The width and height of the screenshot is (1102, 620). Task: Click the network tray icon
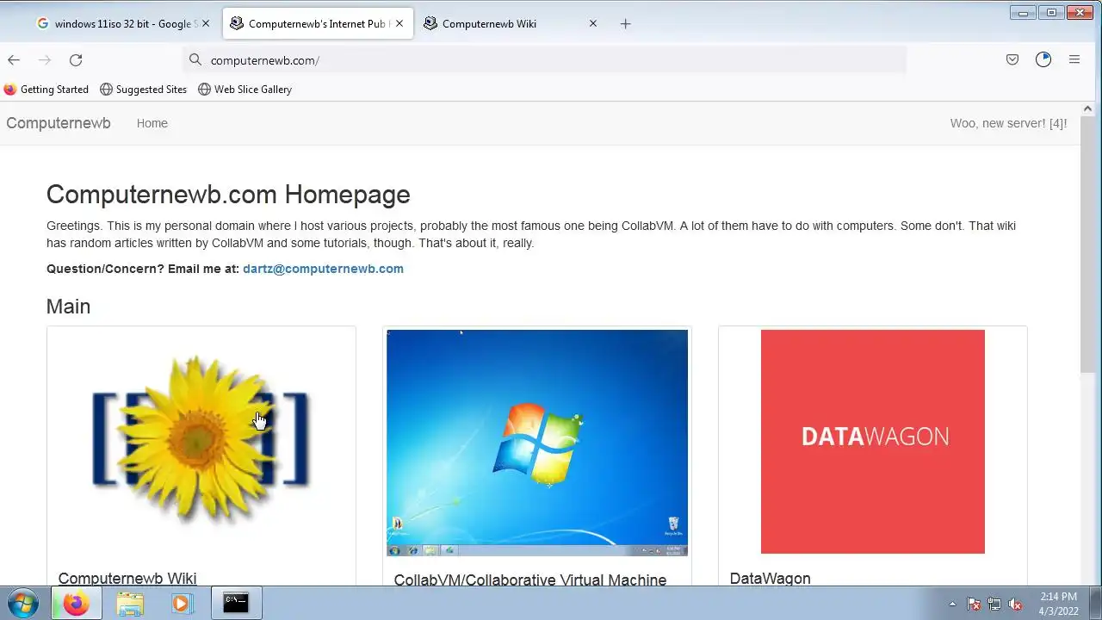pos(994,604)
